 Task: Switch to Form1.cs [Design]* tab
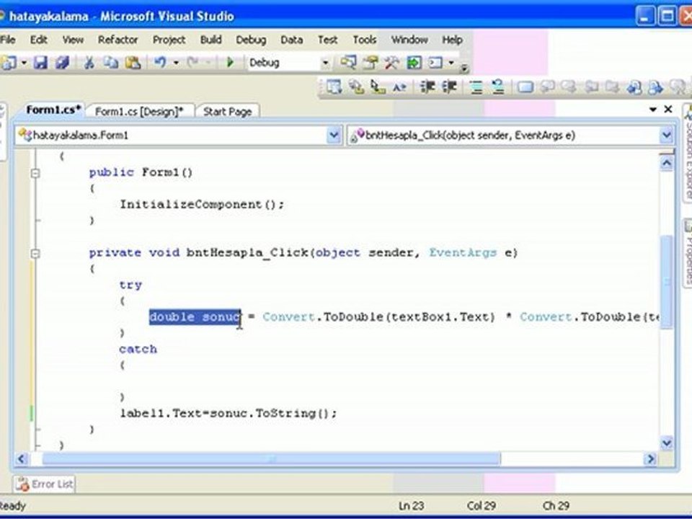coord(139,111)
